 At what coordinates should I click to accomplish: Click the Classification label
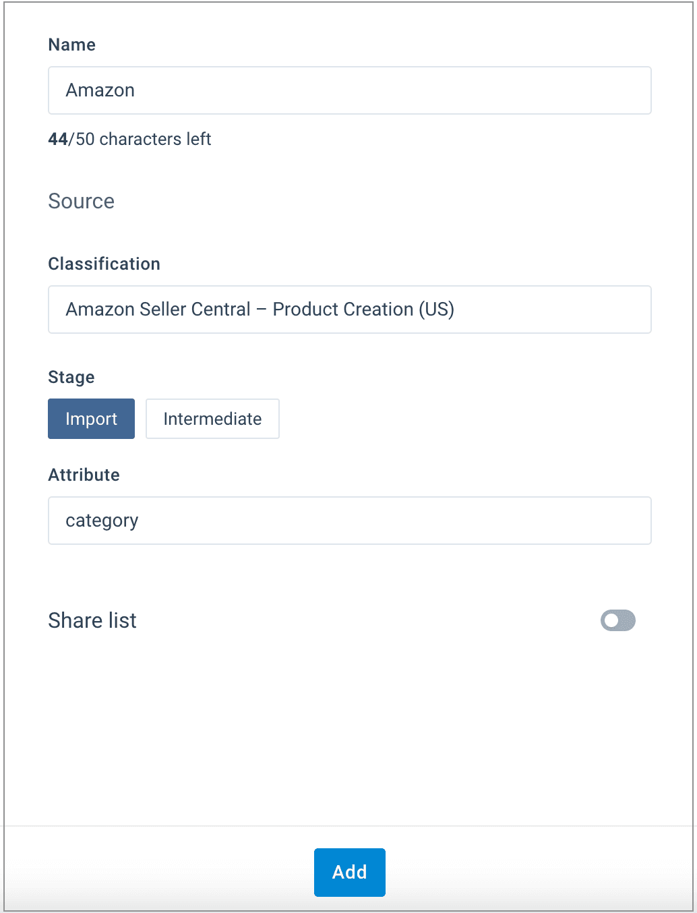tap(104, 264)
